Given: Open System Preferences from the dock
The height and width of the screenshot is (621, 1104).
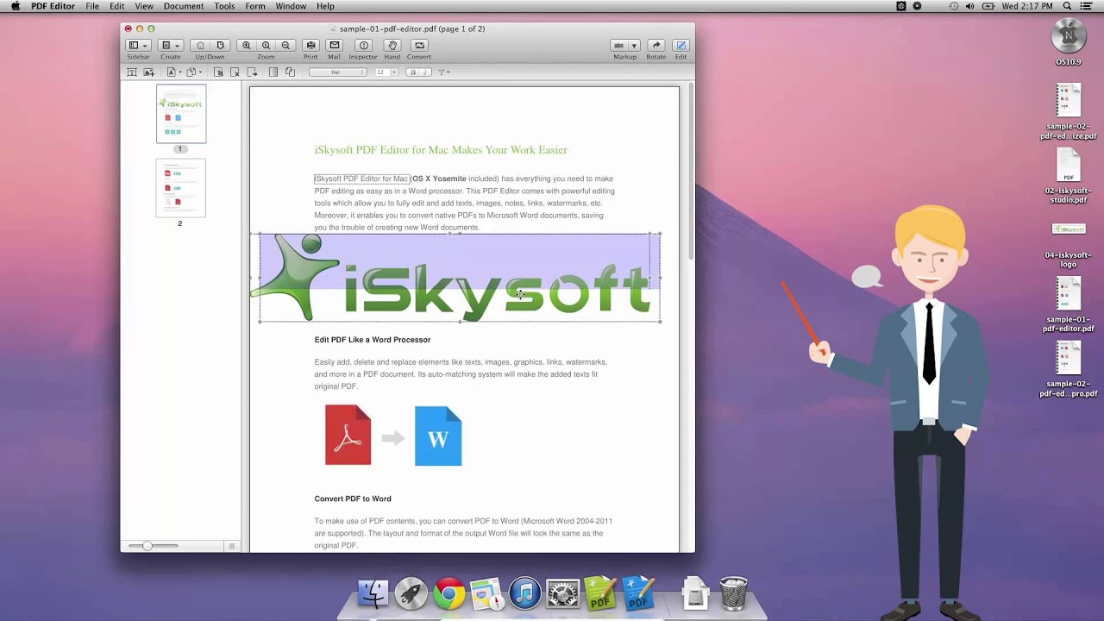Looking at the screenshot, I should (562, 593).
